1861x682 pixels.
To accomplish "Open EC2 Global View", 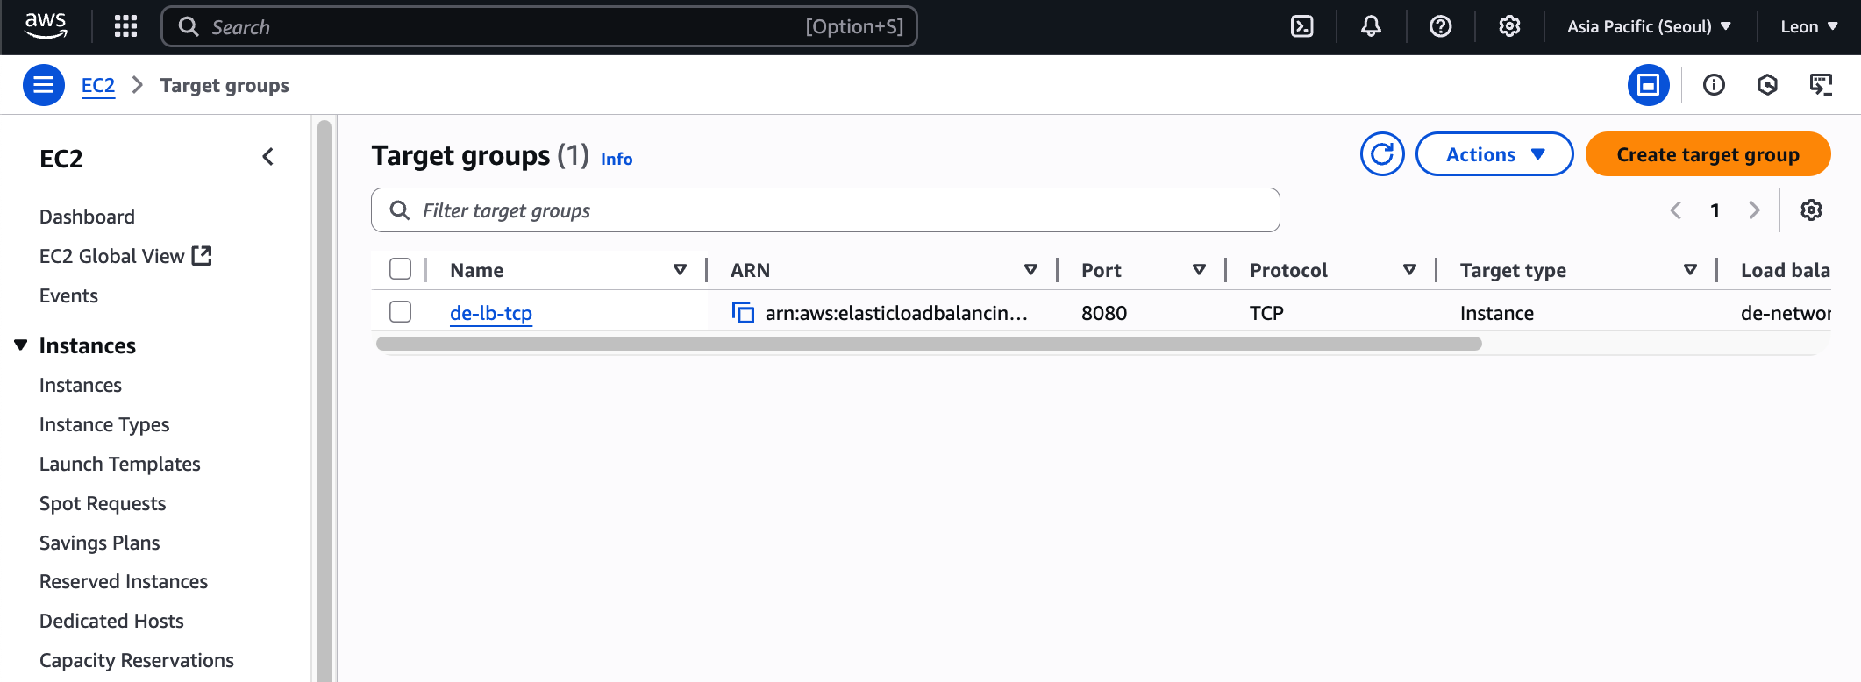I will point(111,256).
